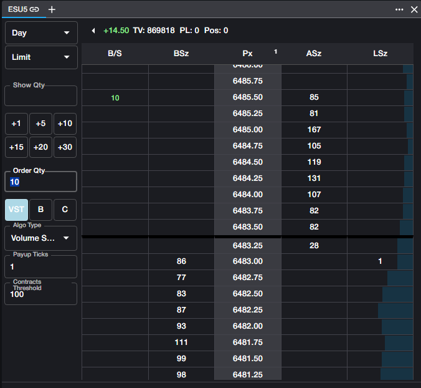Image resolution: width=421 pixels, height=388 pixels.
Task: Toggle the B button
Action: (40, 210)
